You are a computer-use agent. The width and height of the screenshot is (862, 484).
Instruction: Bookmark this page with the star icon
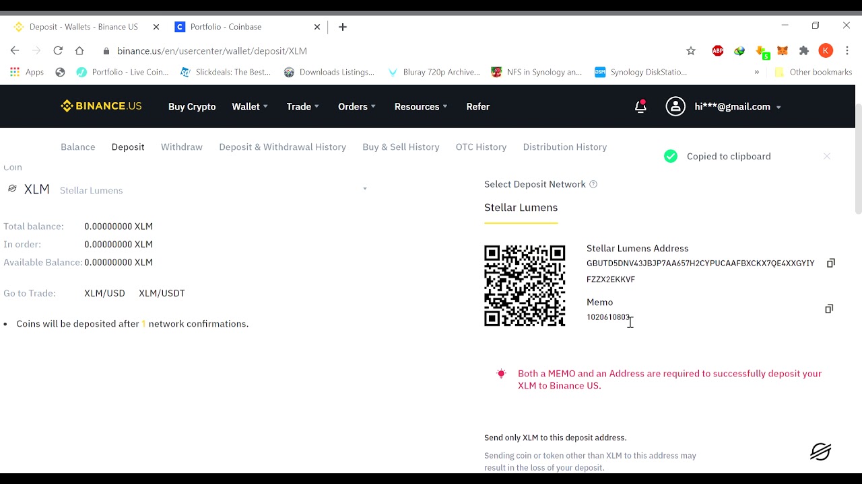(691, 51)
